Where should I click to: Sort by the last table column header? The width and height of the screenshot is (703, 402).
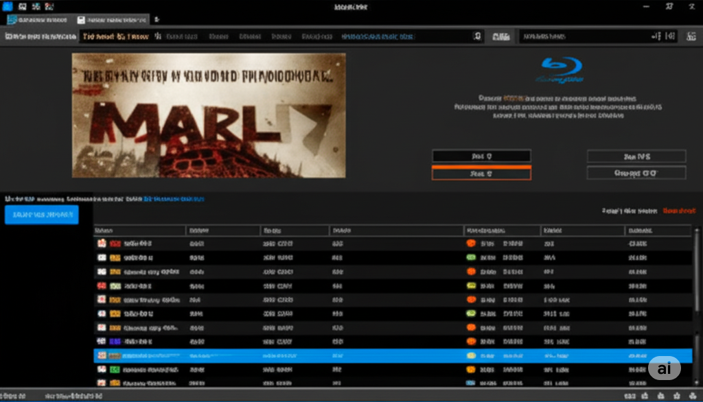(x=657, y=230)
